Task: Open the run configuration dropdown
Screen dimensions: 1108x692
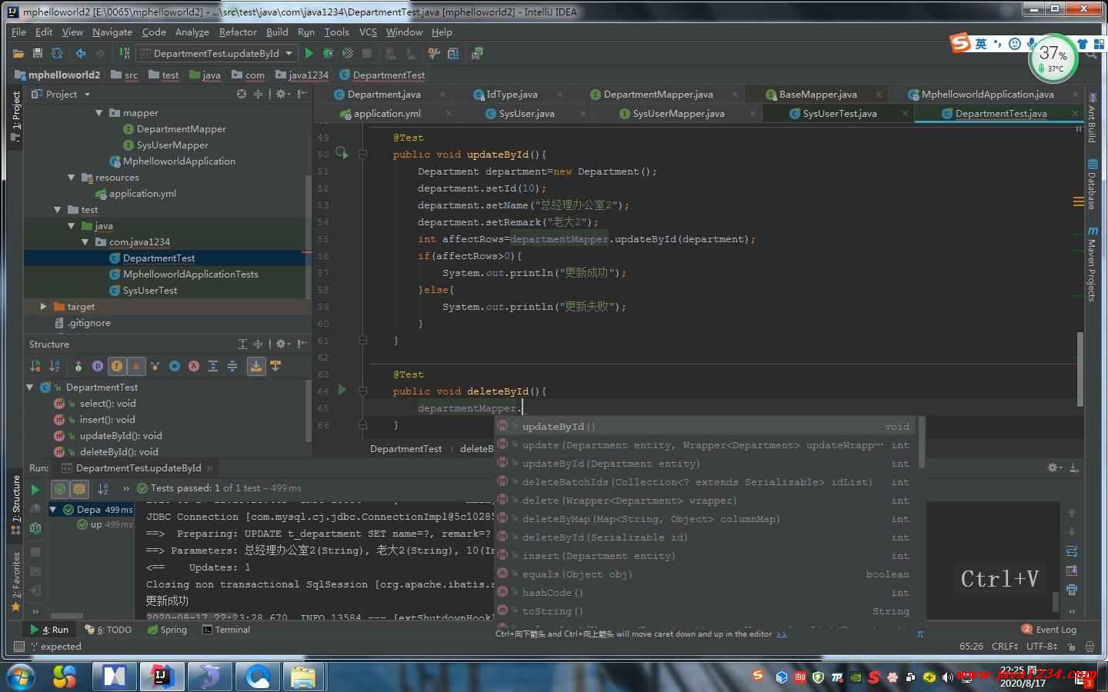Action: 216,53
